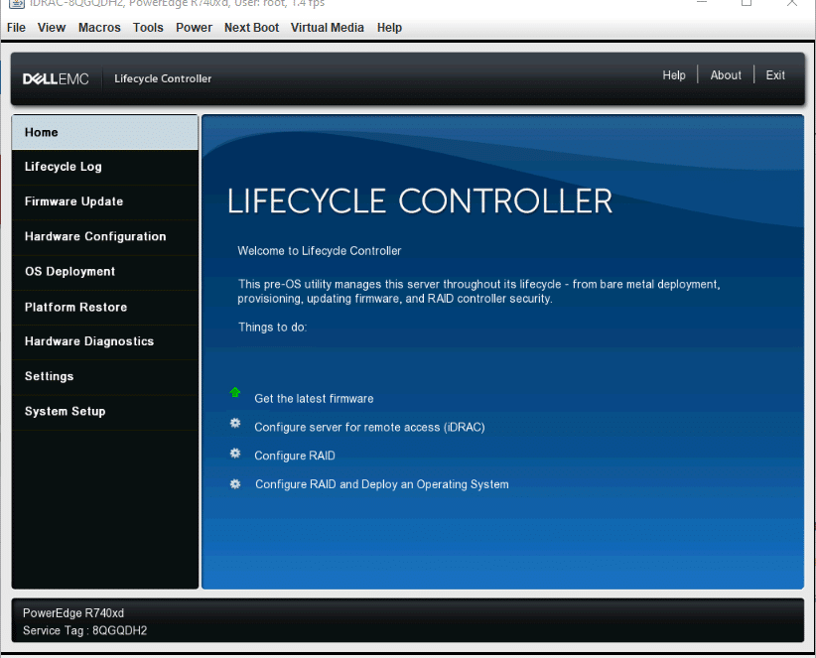Open Hardware Configuration section
This screenshot has height=658, width=816.
tap(104, 236)
